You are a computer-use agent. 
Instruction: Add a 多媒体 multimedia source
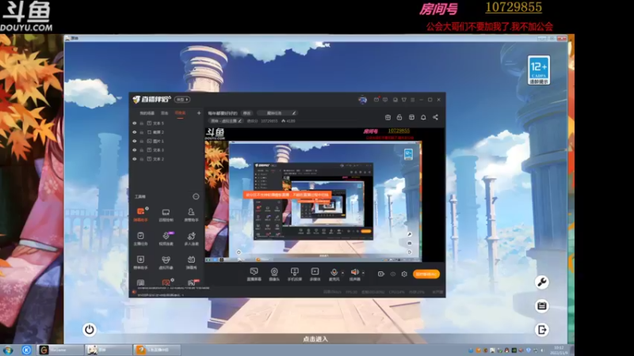click(315, 274)
